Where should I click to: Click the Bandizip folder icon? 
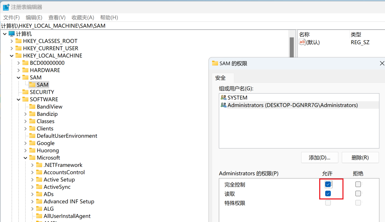click(32, 114)
